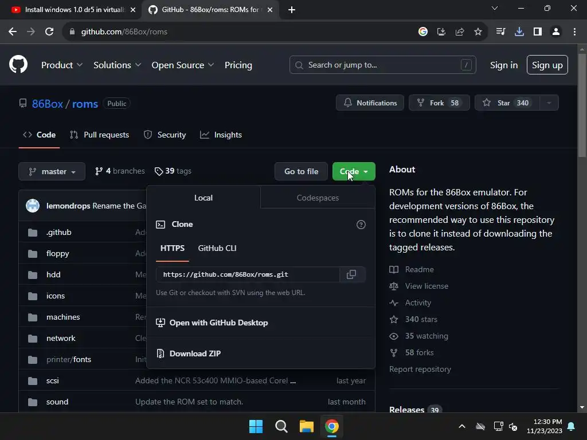Click the Chrome back arrow

tap(13, 32)
